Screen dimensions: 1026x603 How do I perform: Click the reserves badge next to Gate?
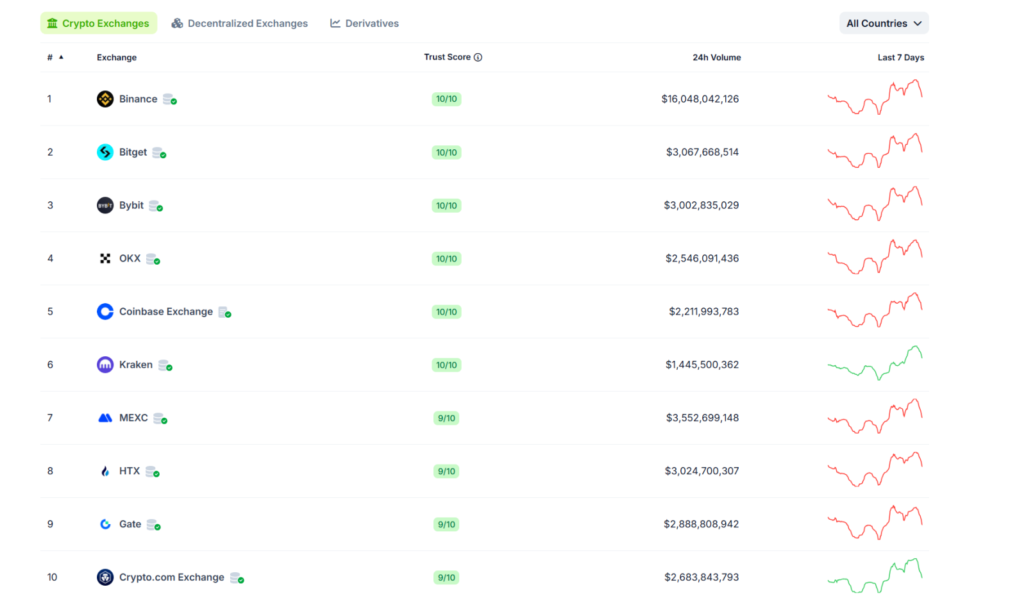point(154,525)
